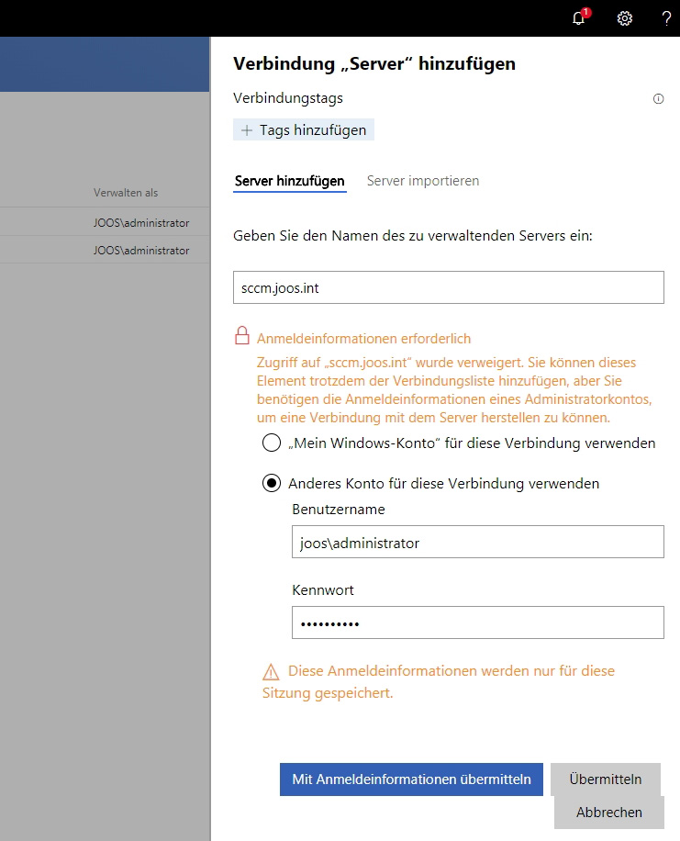Open the help question mark
Screen dimensions: 680x841
(667, 18)
